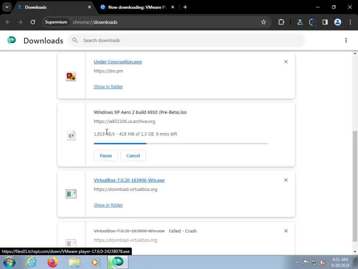Remove Under Concrustion.png from list

(x=286, y=62)
